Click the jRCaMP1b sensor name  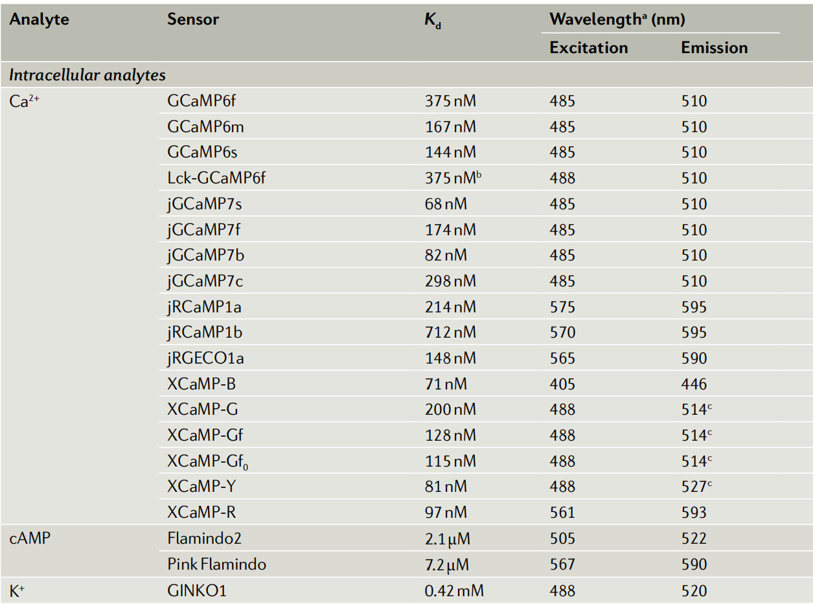tap(205, 332)
